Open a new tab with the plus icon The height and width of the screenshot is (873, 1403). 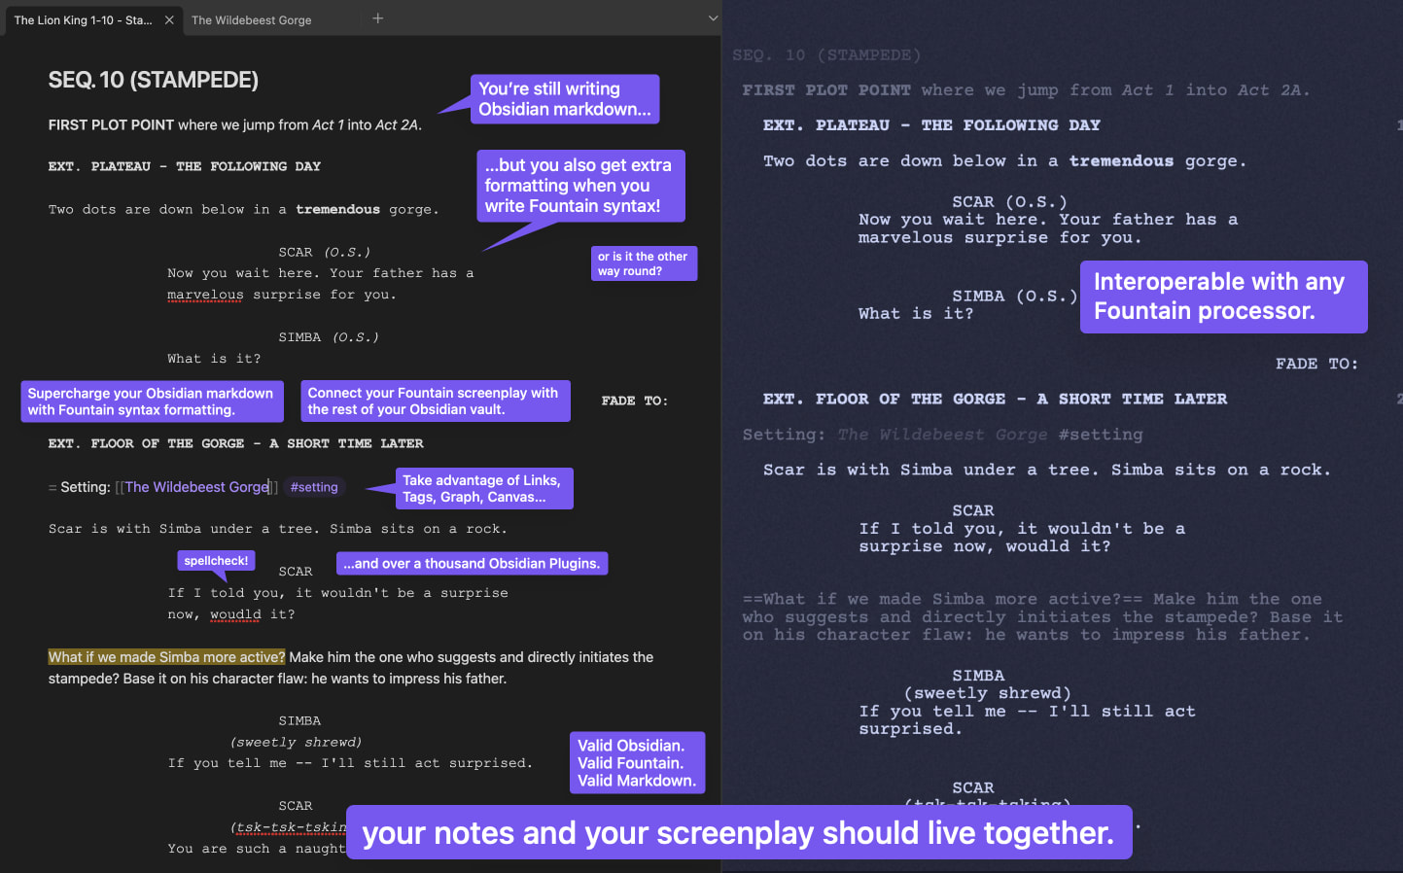point(377,17)
